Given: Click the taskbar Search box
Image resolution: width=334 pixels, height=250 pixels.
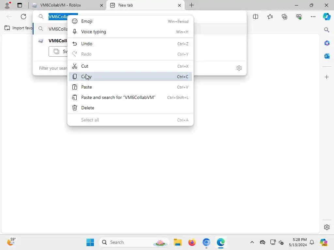Looking at the screenshot, I should point(134,242).
